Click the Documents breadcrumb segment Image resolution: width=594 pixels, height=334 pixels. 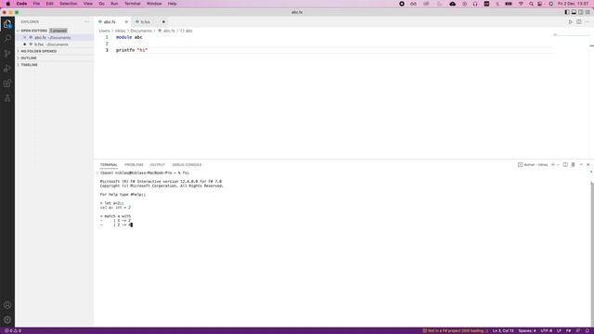click(x=141, y=31)
